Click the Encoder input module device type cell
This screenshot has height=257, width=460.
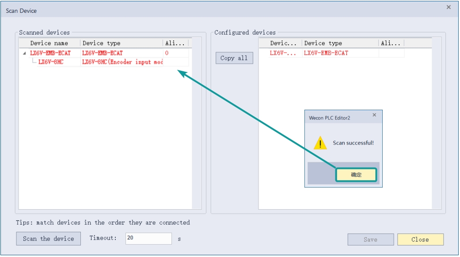(122, 62)
